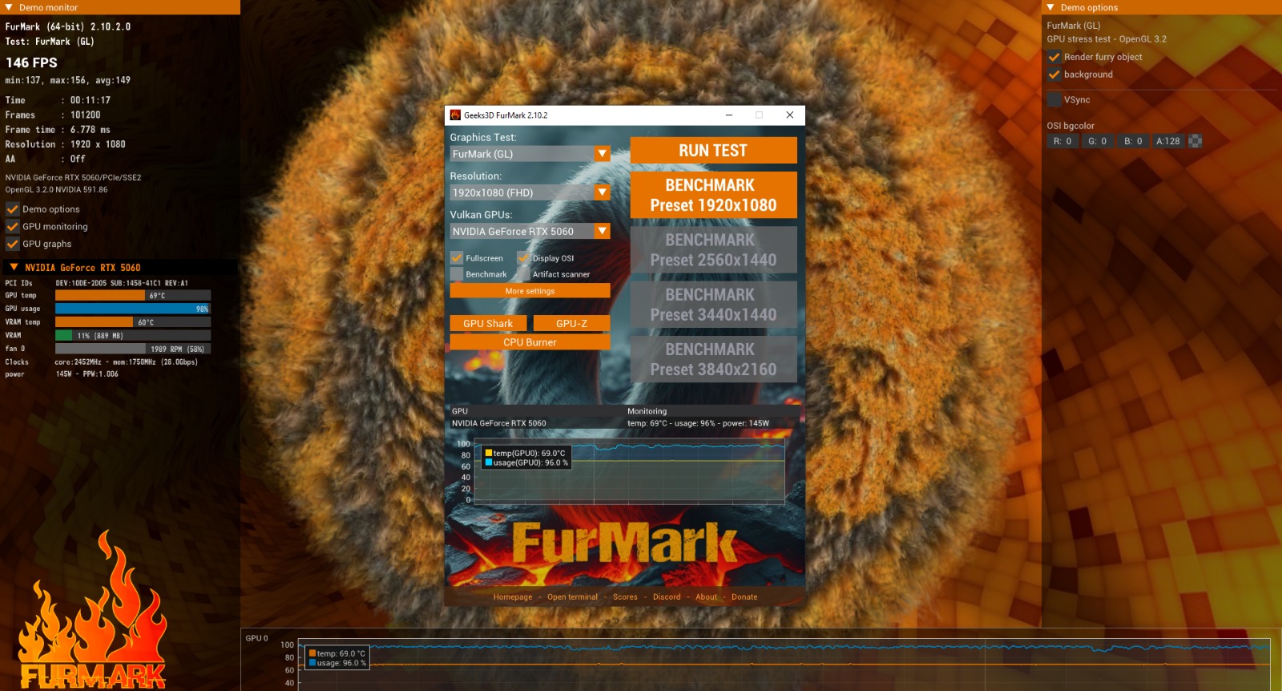Collapse the NVIDIA GeForce RTX 5060 section

click(14, 267)
